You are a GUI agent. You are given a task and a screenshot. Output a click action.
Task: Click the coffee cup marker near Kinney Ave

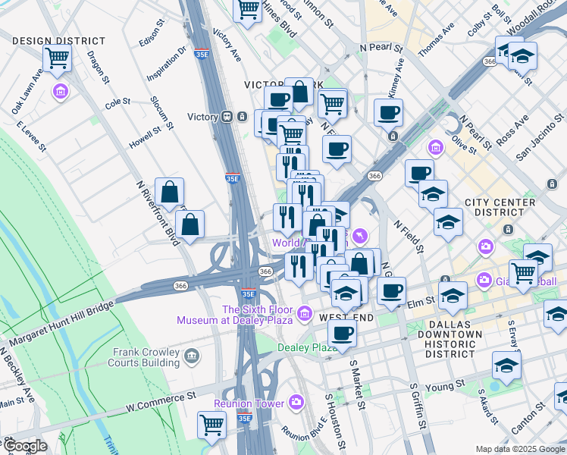pyautogui.click(x=389, y=113)
